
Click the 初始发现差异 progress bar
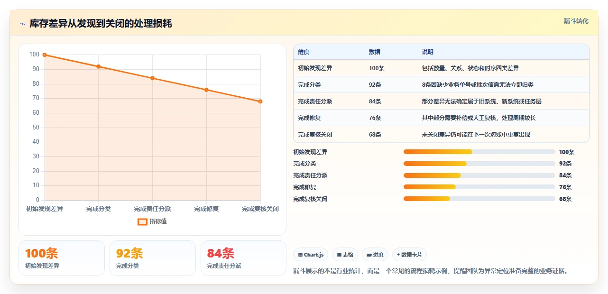click(479, 152)
